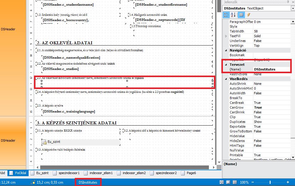Select the Underlines property row
The height and width of the screenshot is (186, 295).
260,41
